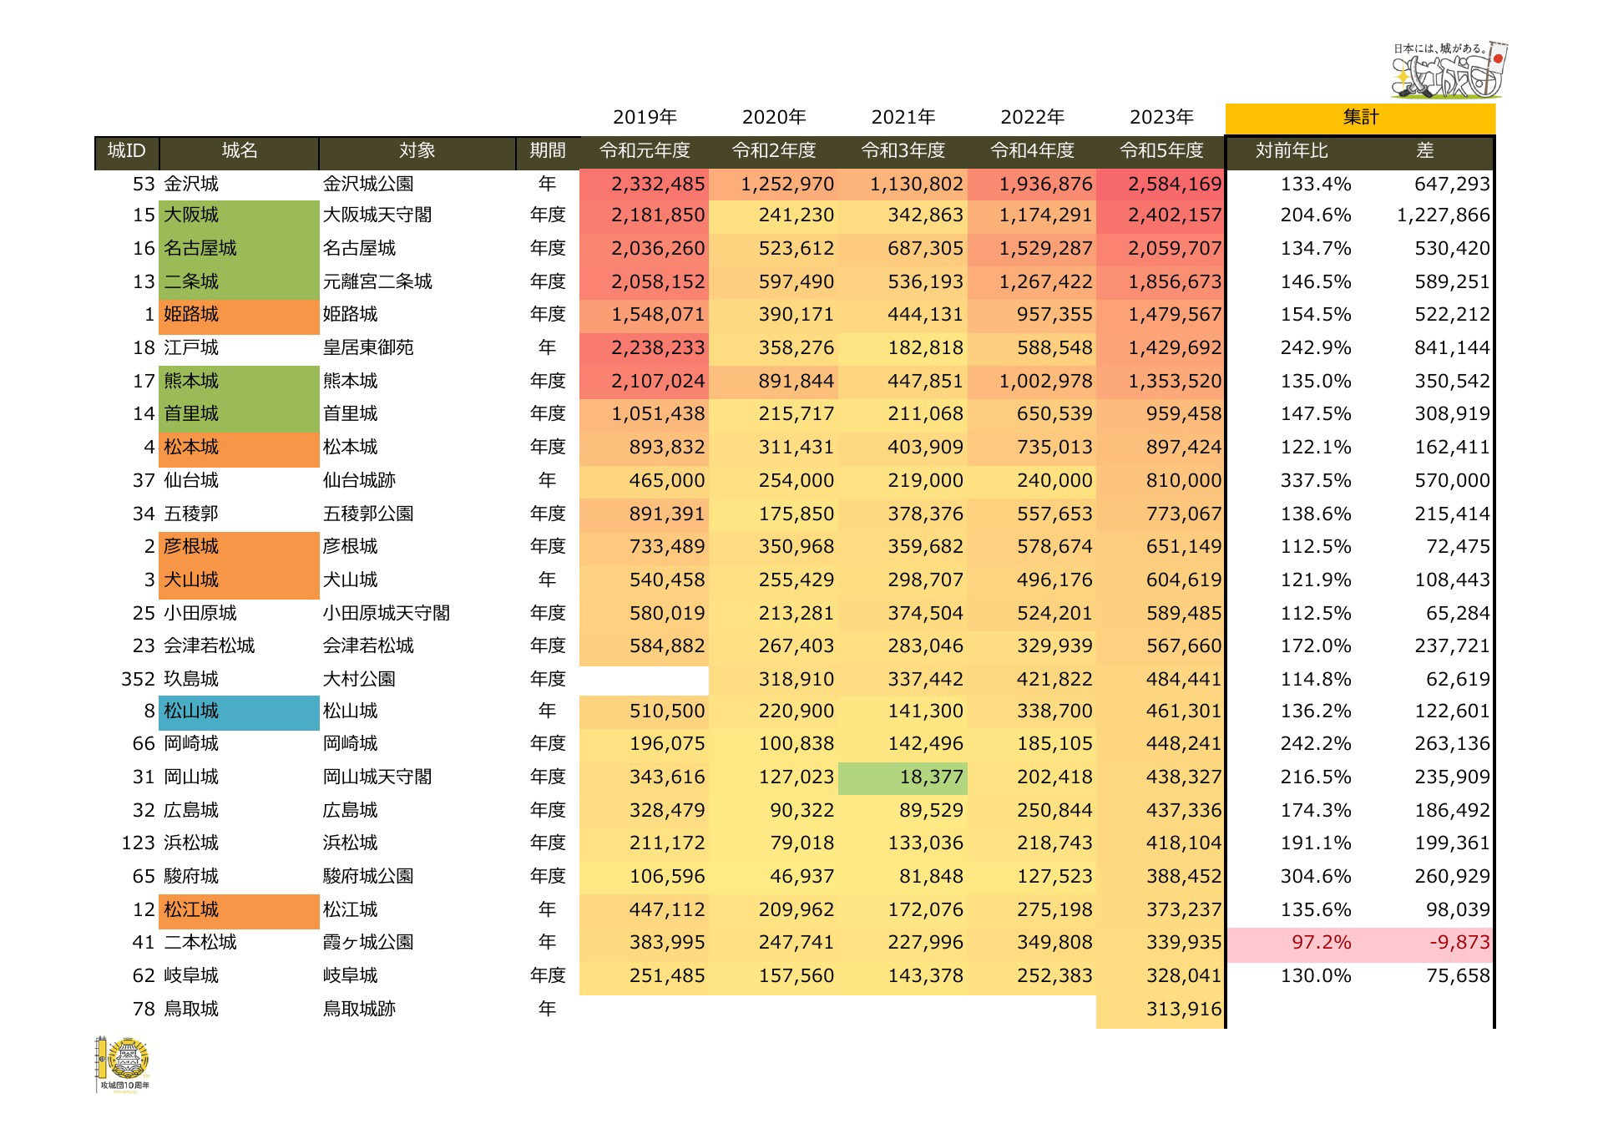
Task: Select the 2019年 year label
Action: 645,118
